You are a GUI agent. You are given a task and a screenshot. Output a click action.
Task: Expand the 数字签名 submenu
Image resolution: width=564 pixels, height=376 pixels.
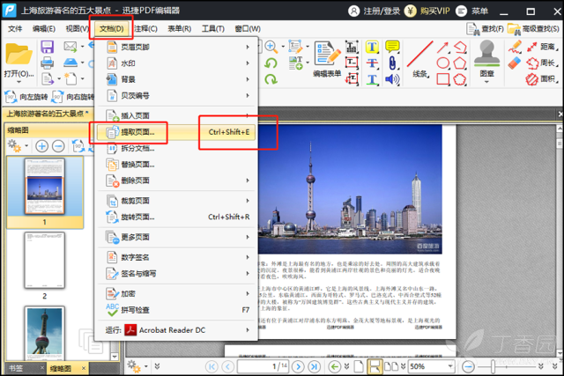click(176, 257)
